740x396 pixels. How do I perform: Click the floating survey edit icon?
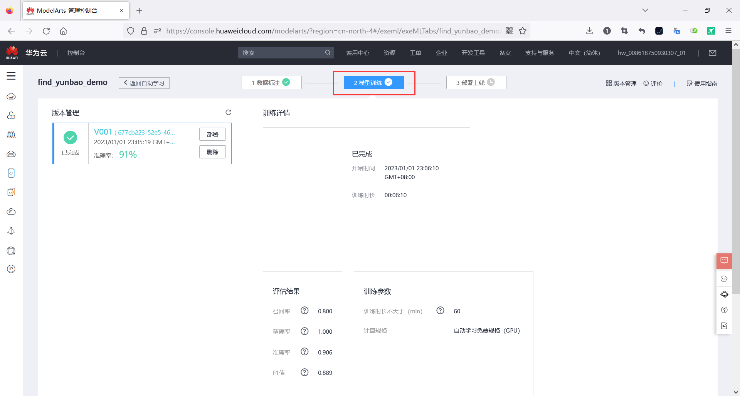click(x=724, y=326)
